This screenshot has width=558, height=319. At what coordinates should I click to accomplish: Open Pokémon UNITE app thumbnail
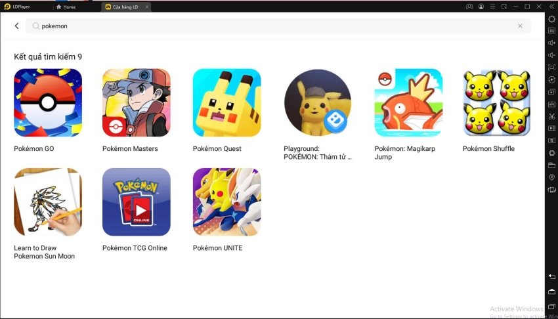pos(226,202)
